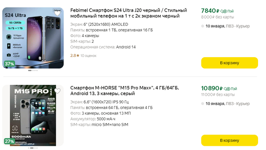The image size is (266, 150).
Task: Add M-HORSE M15 Pro Max+ to cart
Action: (230, 141)
